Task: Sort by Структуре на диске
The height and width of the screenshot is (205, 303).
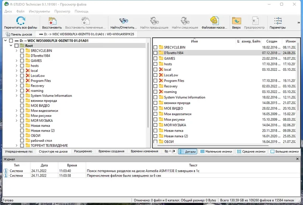Action: coord(53,152)
